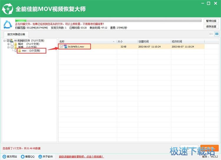Minimize the recovery app window
The height and width of the screenshot is (160, 221).
pyautogui.click(x=203, y=3)
